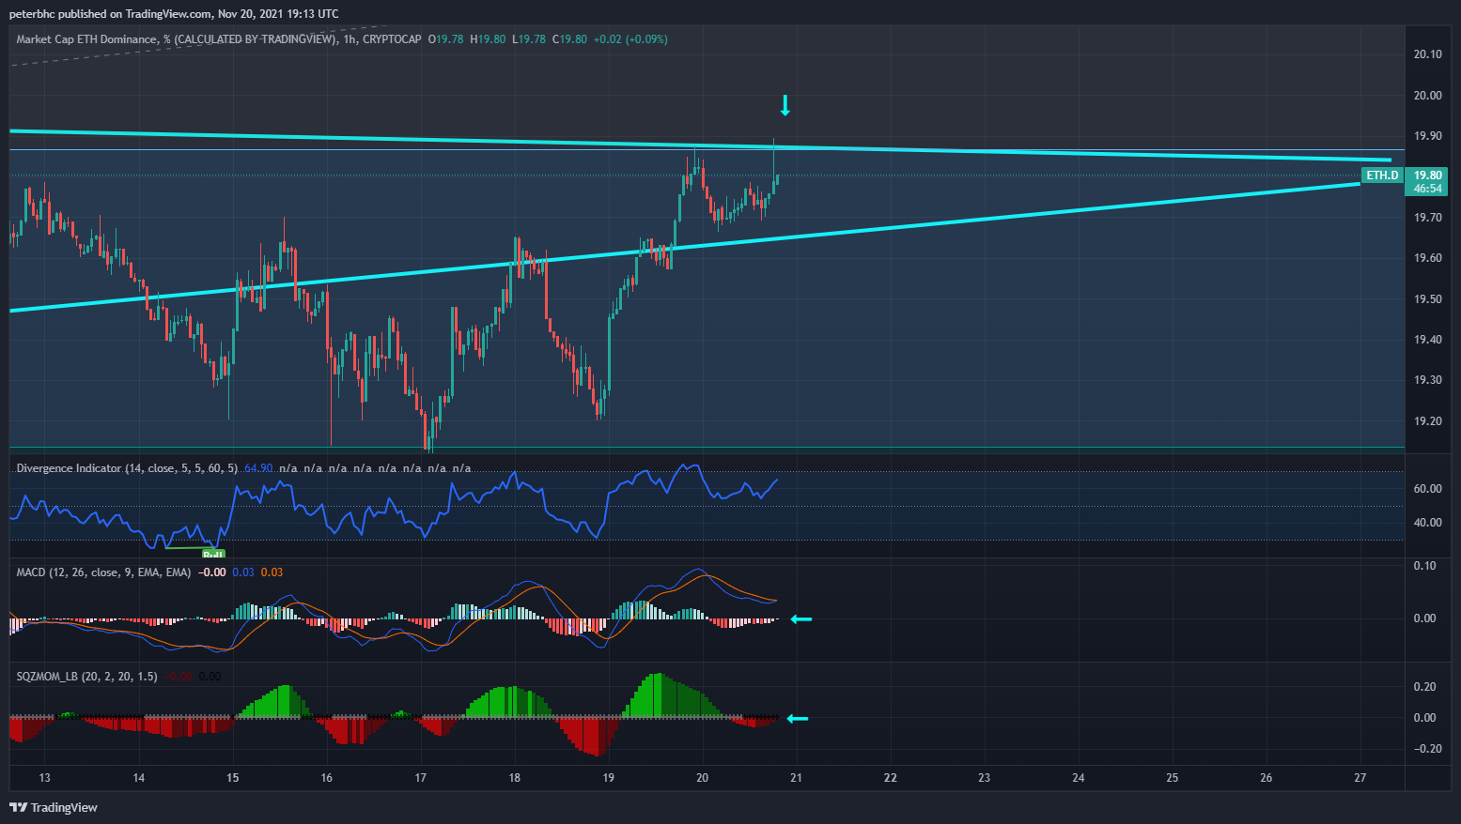The width and height of the screenshot is (1461, 824).
Task: Click the current price label 19.80
Action: click(x=1428, y=175)
